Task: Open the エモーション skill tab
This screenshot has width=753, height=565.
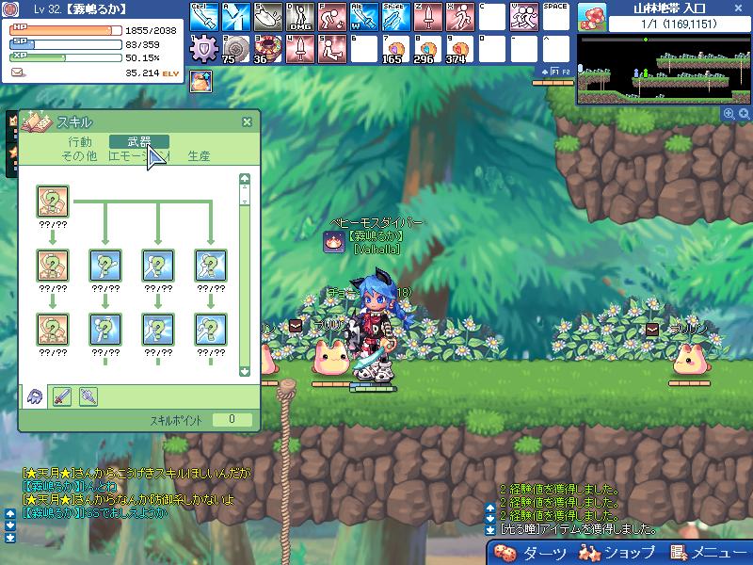Action: pos(139,155)
